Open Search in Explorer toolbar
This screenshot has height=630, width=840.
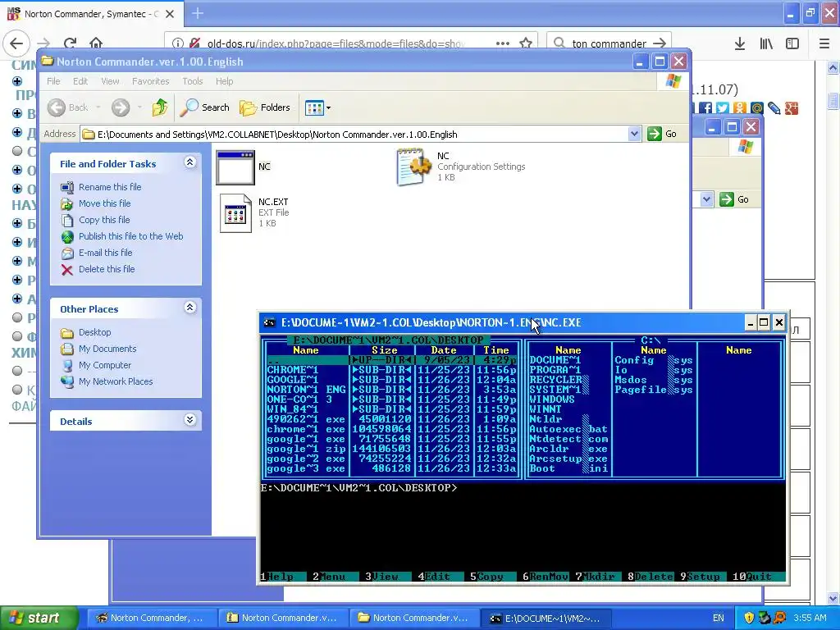point(204,107)
